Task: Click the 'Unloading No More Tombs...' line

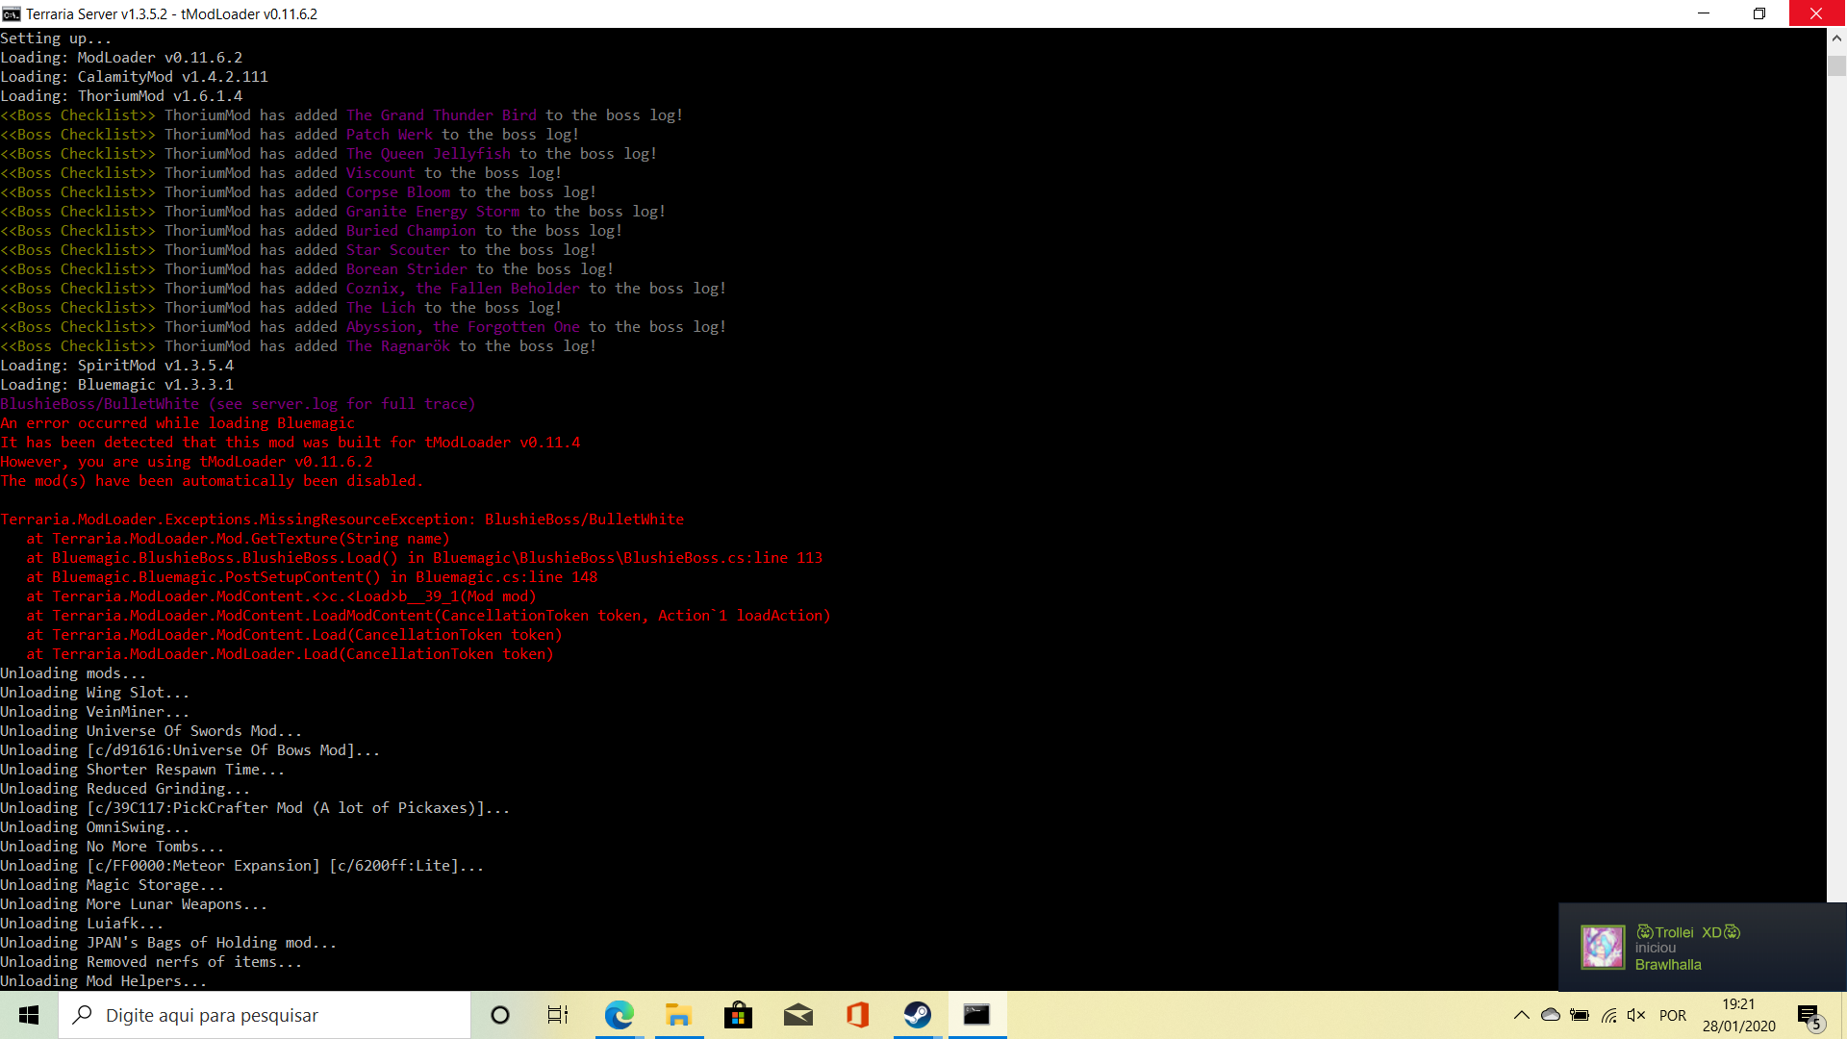Action: point(113,847)
